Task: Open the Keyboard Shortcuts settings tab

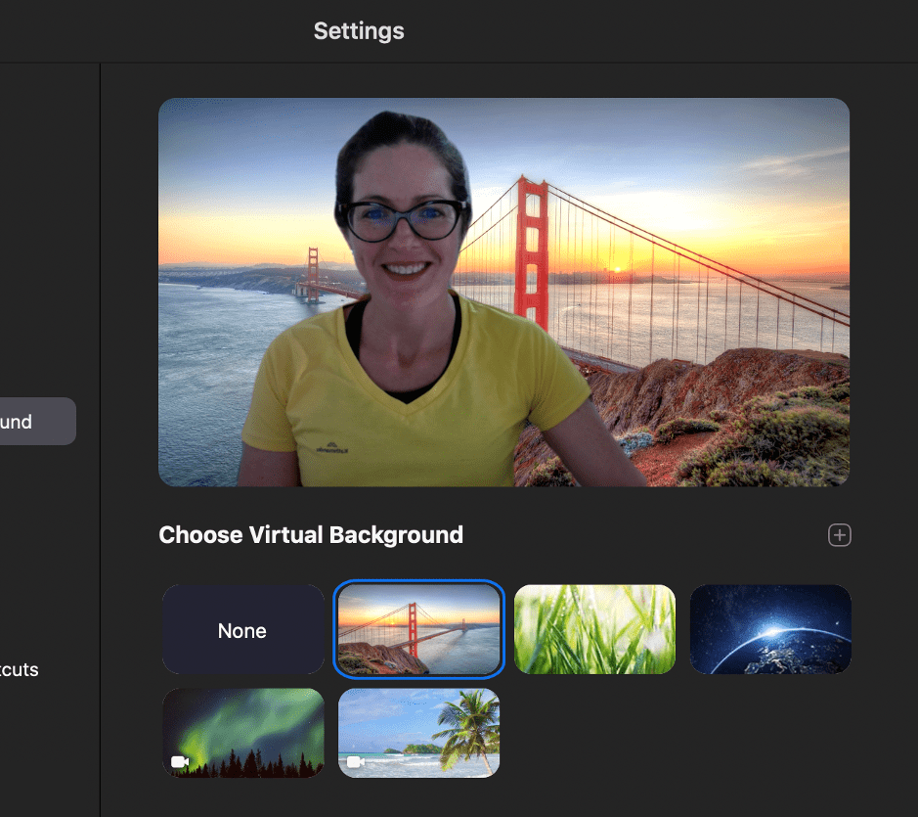Action: [x=20, y=669]
